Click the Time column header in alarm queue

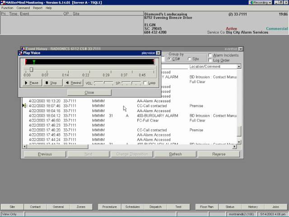point(13,14)
